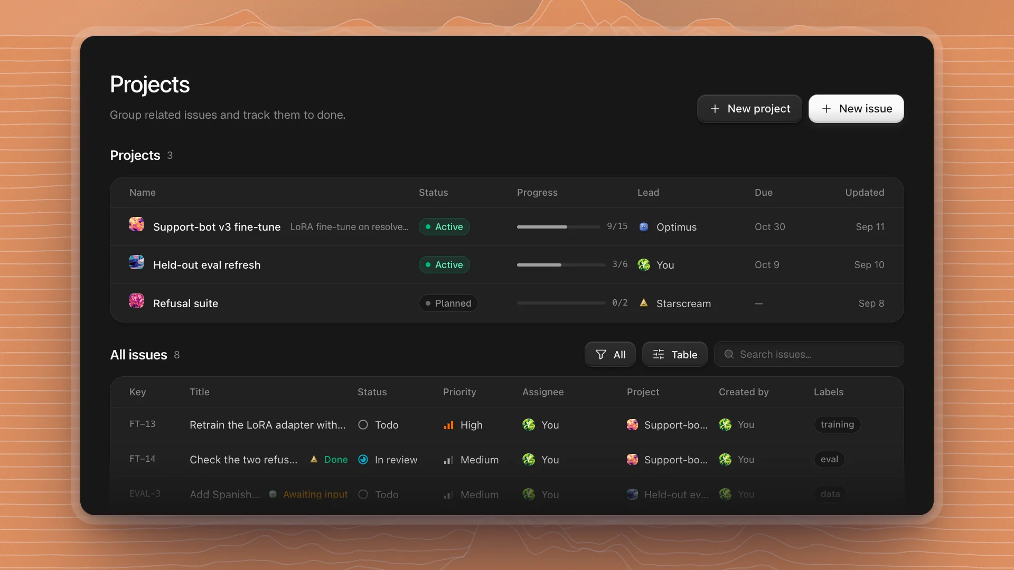Create a New project
This screenshot has width=1014, height=570.
coord(749,109)
